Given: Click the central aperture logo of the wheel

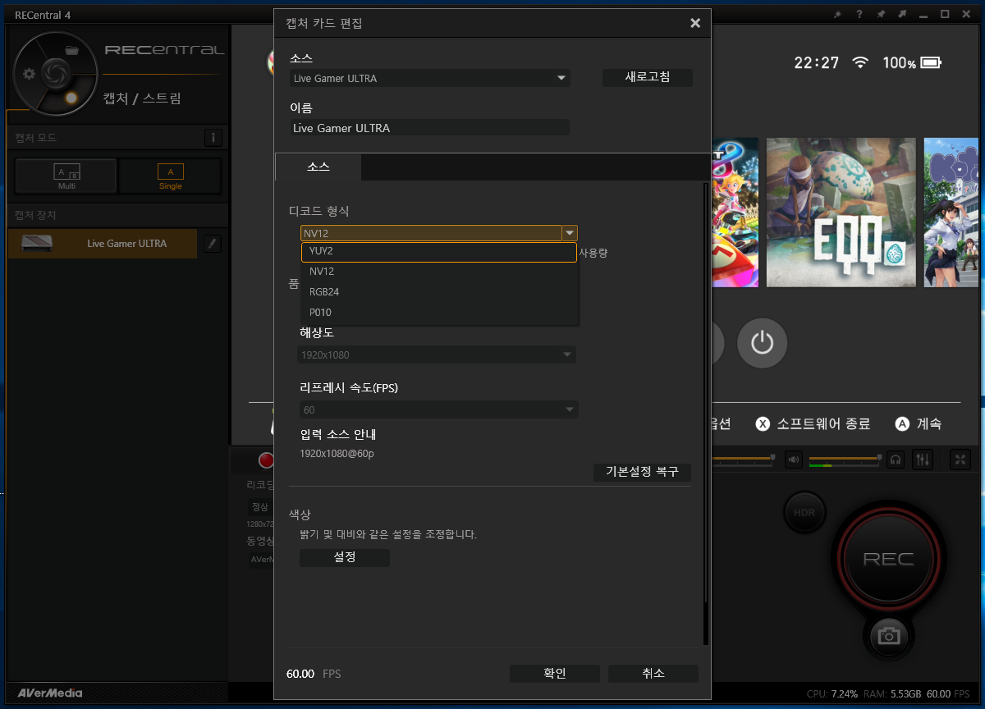Looking at the screenshot, I should point(55,73).
